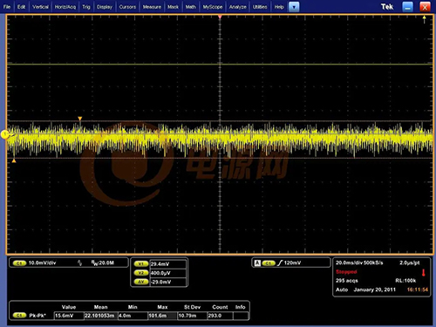
Task: Open the menu bar dropdown arrow button
Action: click(294, 7)
